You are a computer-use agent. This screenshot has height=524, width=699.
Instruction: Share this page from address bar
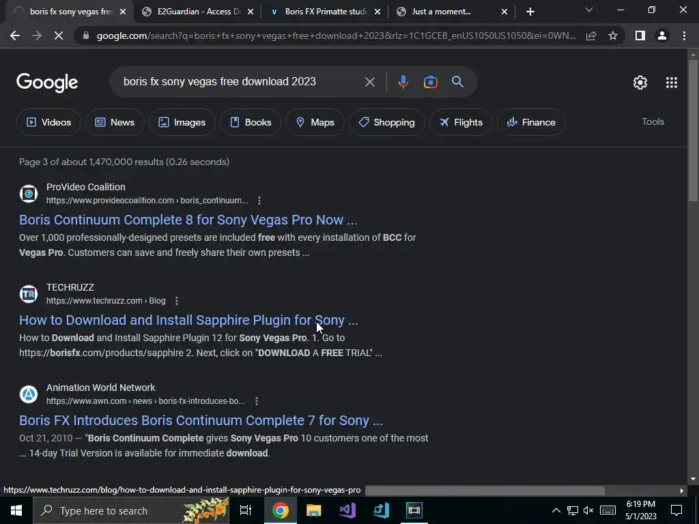pyautogui.click(x=591, y=35)
